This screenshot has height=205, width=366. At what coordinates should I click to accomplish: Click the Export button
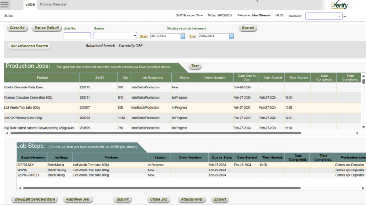click(x=220, y=199)
